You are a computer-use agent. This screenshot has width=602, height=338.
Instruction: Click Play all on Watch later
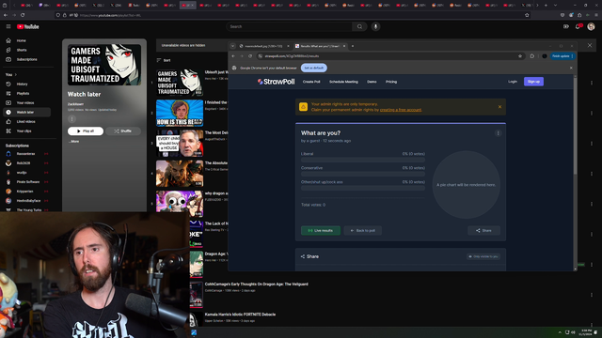pyautogui.click(x=86, y=131)
